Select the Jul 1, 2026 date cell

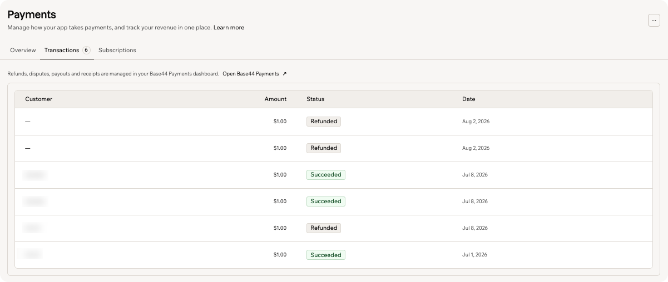click(x=474, y=255)
